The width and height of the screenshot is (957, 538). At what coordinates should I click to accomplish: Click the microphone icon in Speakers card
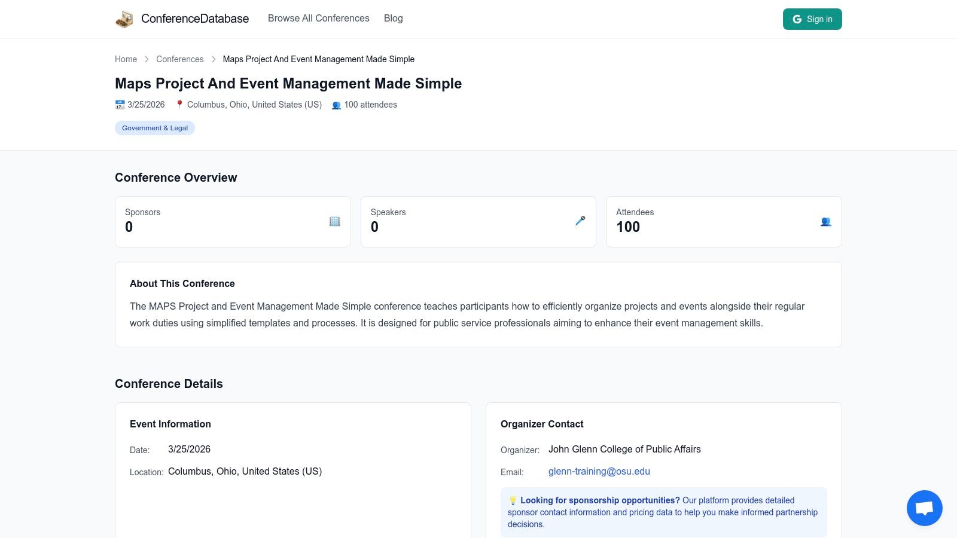[x=580, y=221]
